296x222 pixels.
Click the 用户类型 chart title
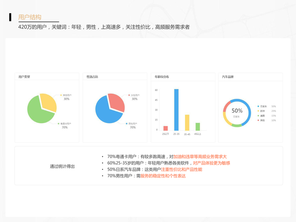24,77
